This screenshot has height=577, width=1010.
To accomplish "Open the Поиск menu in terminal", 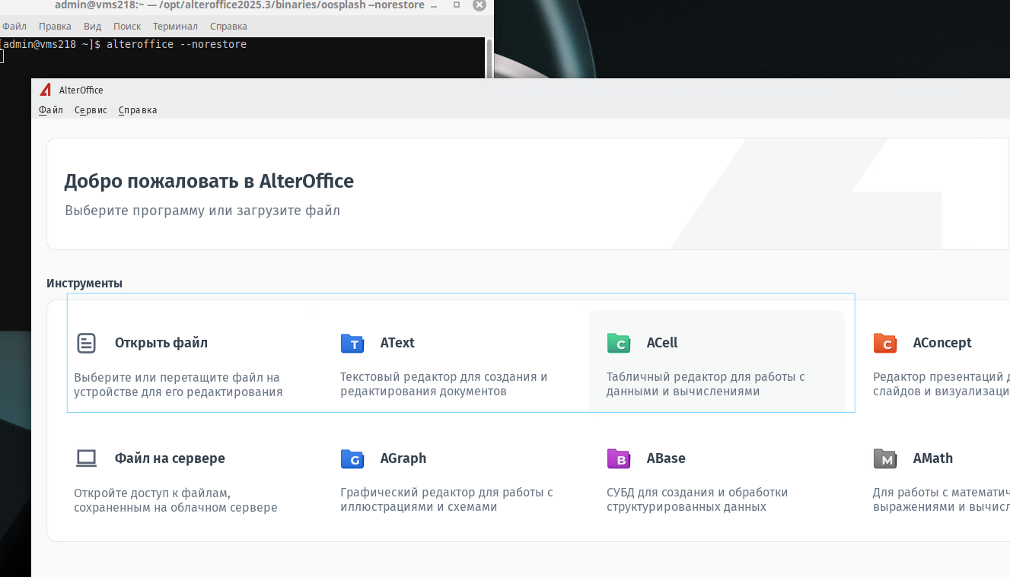I will [x=127, y=26].
